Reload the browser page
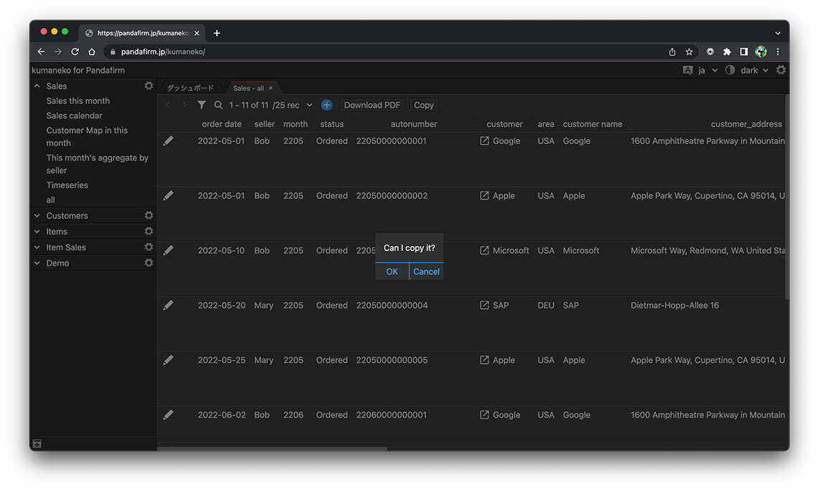Image resolution: width=819 pixels, height=490 pixels. 75,52
